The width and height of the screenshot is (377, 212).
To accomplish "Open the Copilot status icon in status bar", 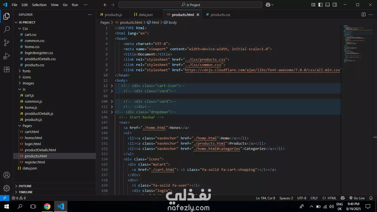I will coord(343,198).
